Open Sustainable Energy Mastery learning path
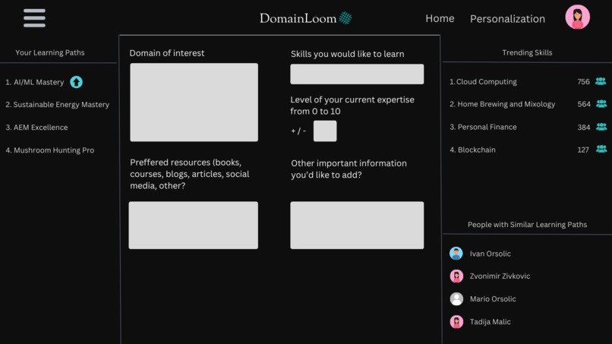Image resolution: width=612 pixels, height=344 pixels. 58,105
